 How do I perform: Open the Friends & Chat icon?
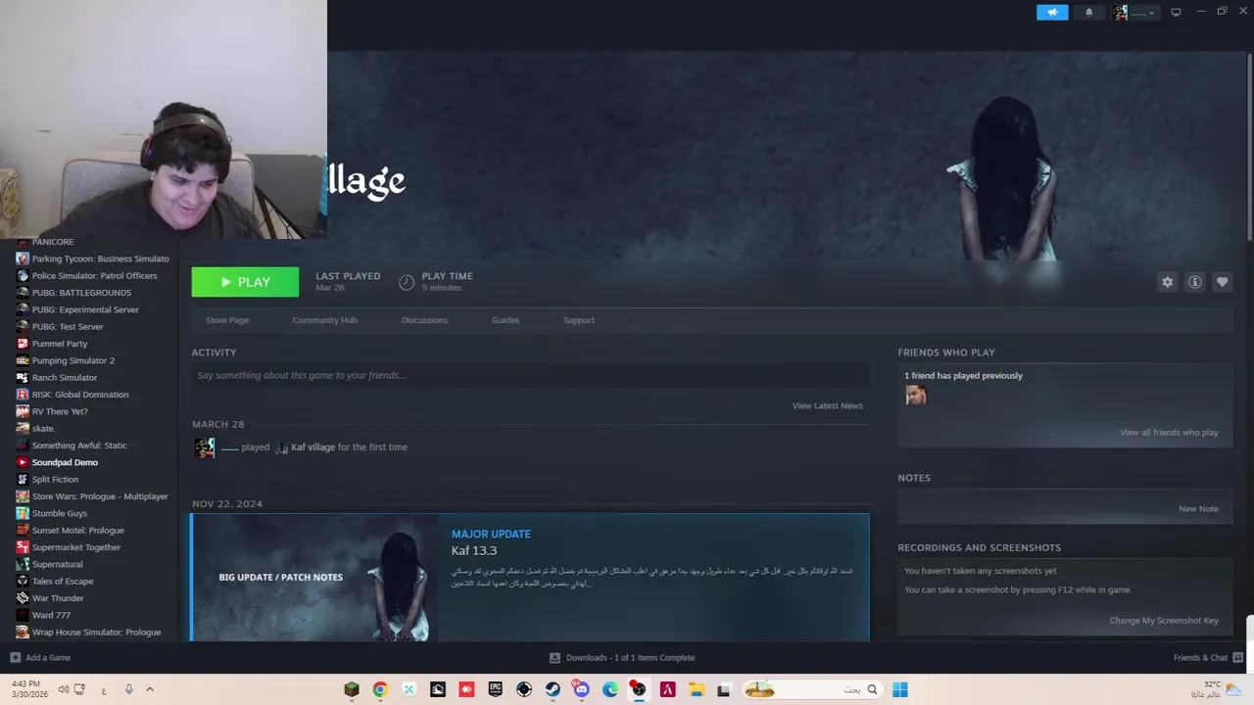(1237, 658)
